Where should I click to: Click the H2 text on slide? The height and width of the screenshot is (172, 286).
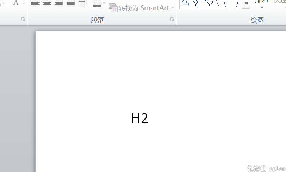(x=140, y=118)
